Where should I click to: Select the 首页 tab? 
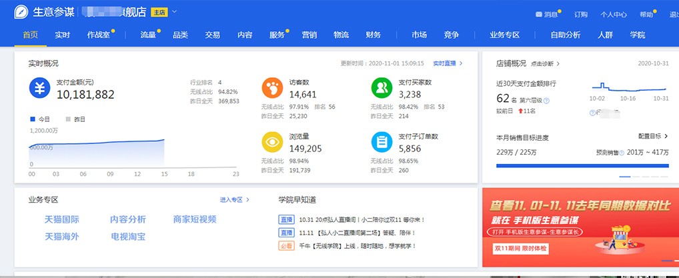(x=30, y=35)
